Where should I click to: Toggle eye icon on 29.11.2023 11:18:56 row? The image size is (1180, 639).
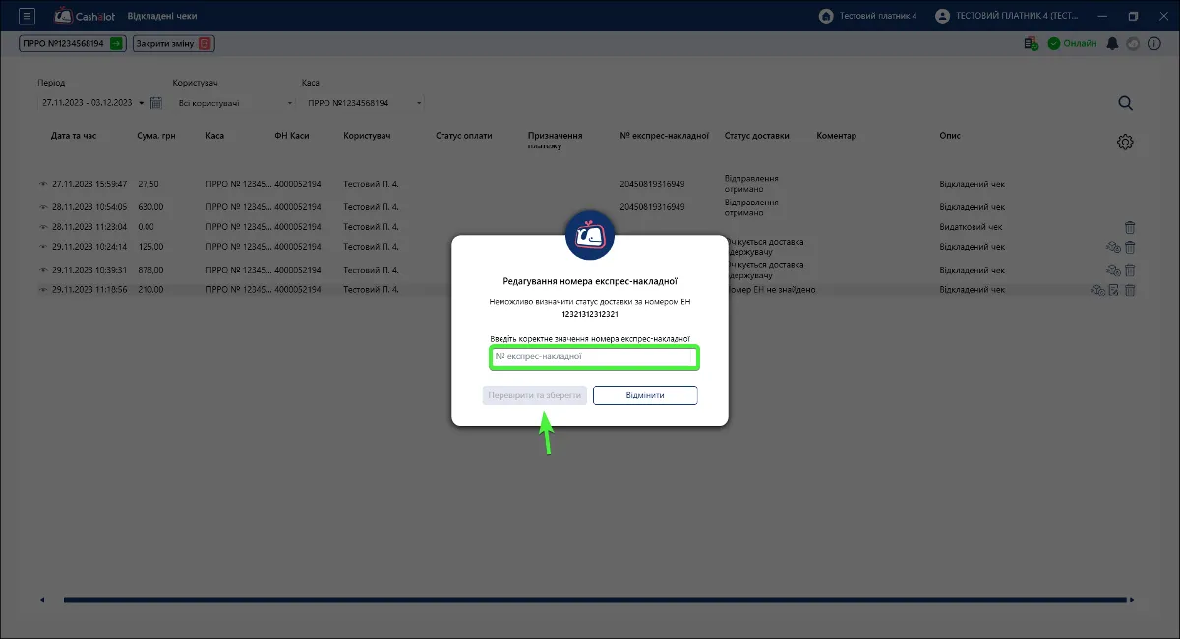click(43, 290)
